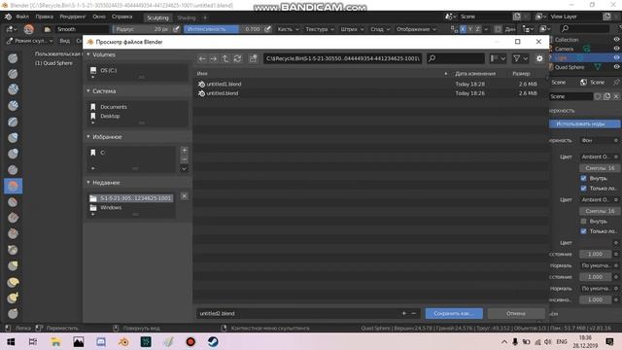Open the Текстура dropdown
This screenshot has height=350, width=622.
320,29
